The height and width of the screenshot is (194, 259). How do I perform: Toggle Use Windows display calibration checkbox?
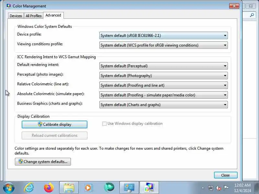pyautogui.click(x=104, y=124)
